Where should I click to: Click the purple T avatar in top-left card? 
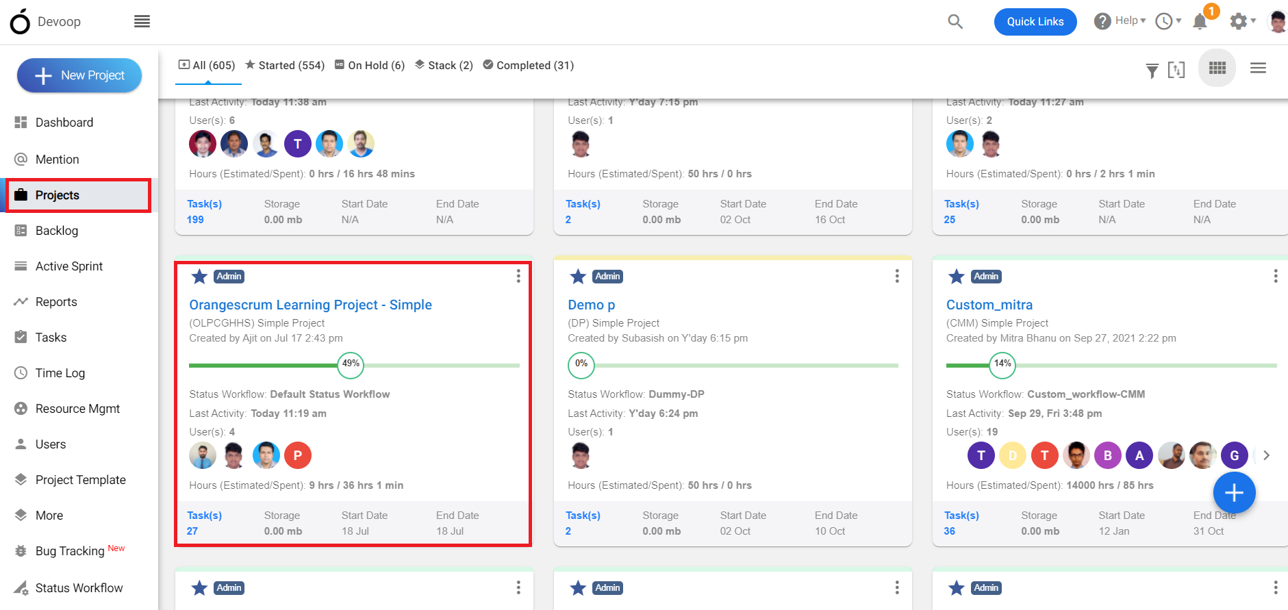click(298, 144)
